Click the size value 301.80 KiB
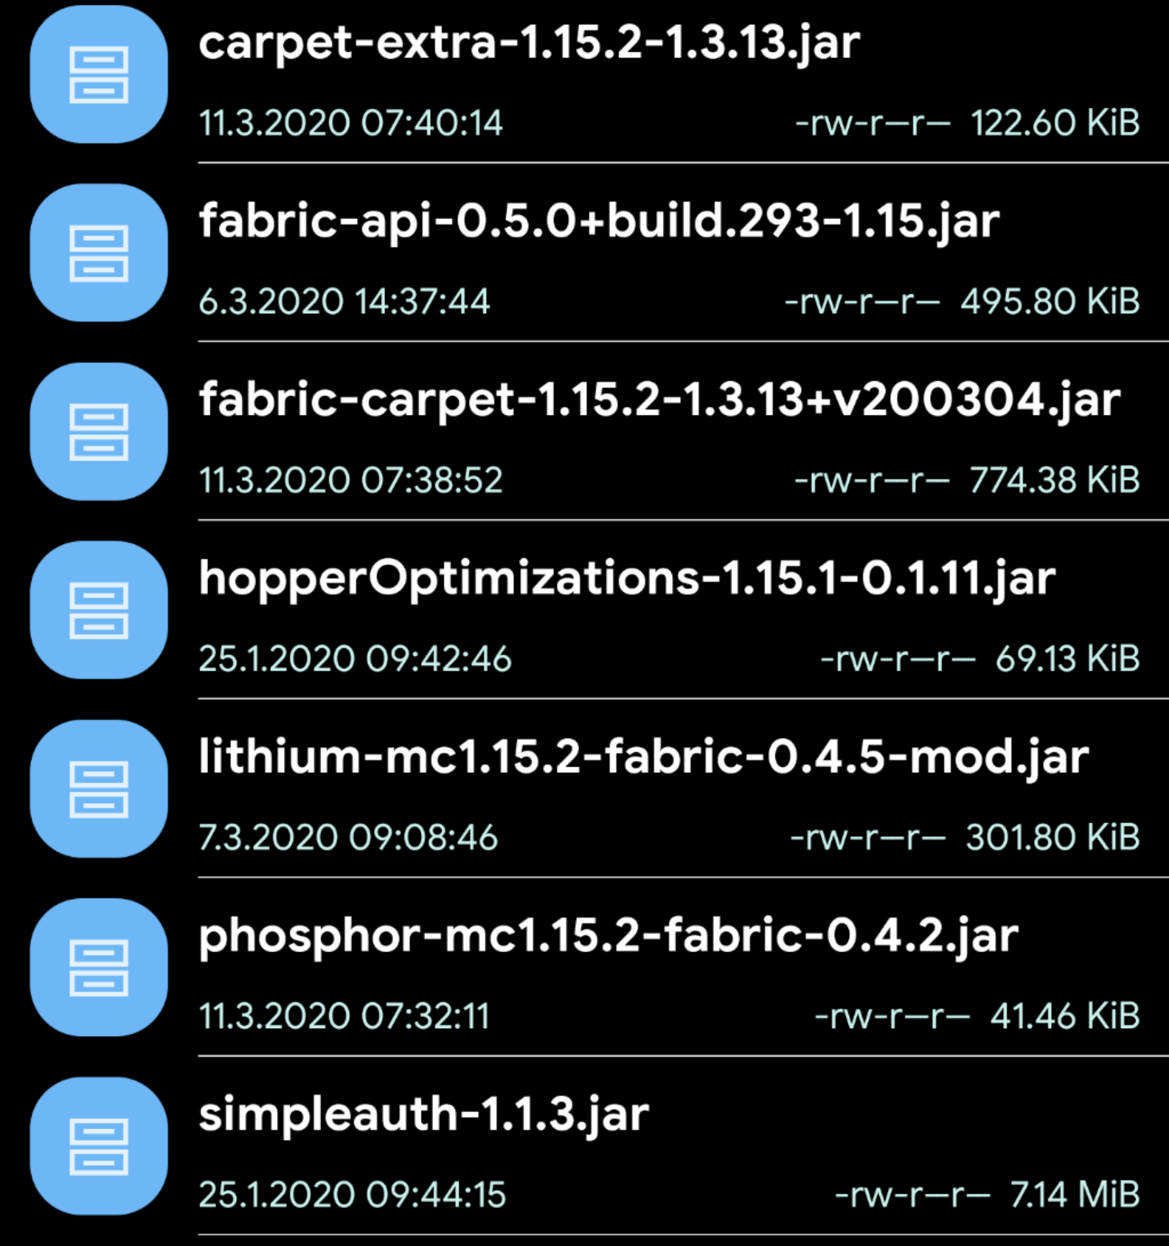 pyautogui.click(x=1053, y=837)
